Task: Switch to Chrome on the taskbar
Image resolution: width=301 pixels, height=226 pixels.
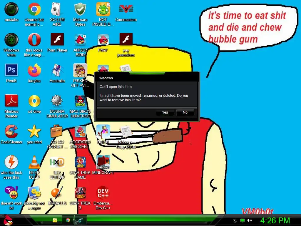Action: pos(68,220)
